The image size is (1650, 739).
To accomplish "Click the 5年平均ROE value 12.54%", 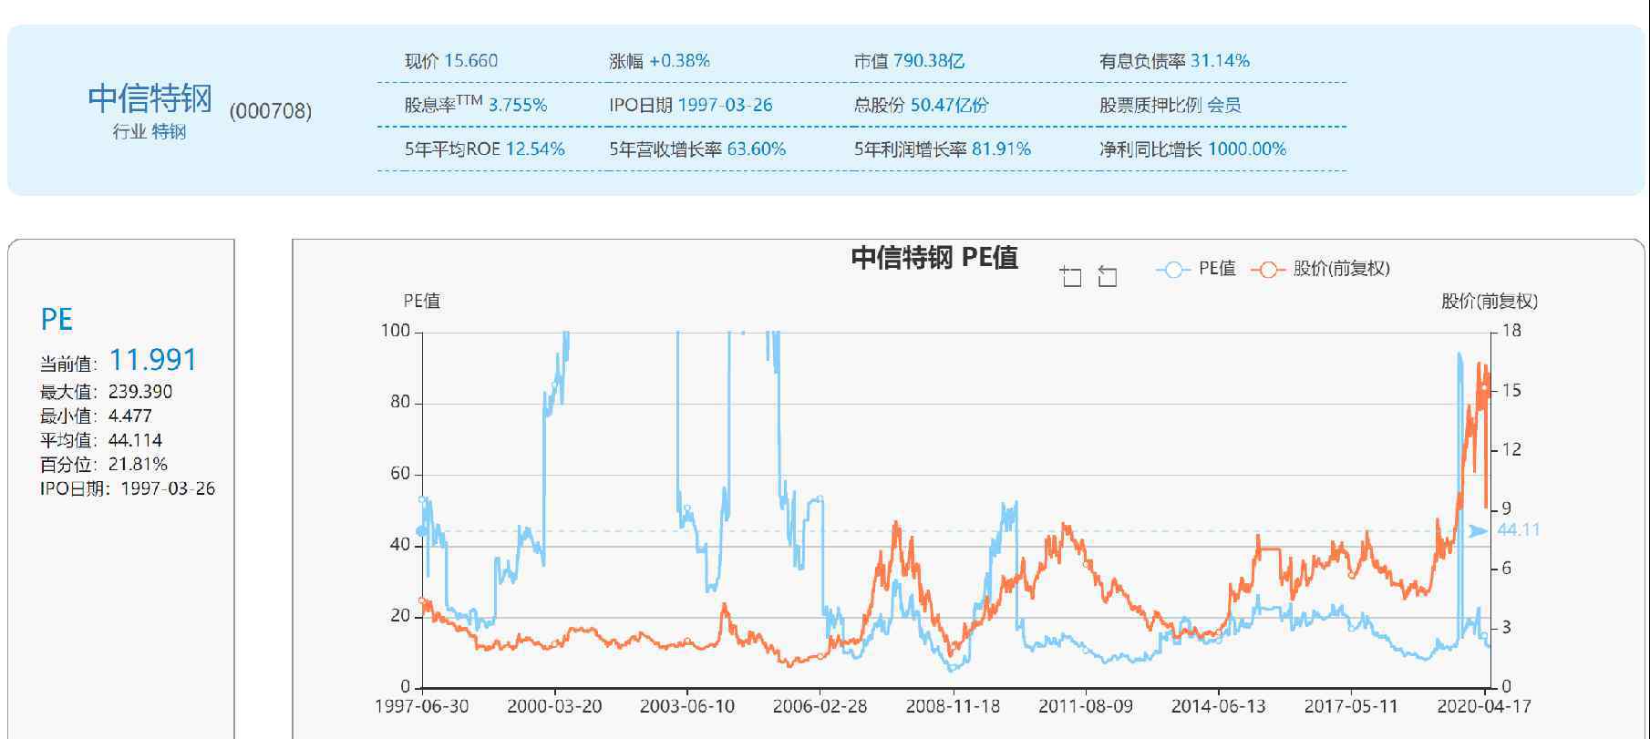I will [x=535, y=149].
